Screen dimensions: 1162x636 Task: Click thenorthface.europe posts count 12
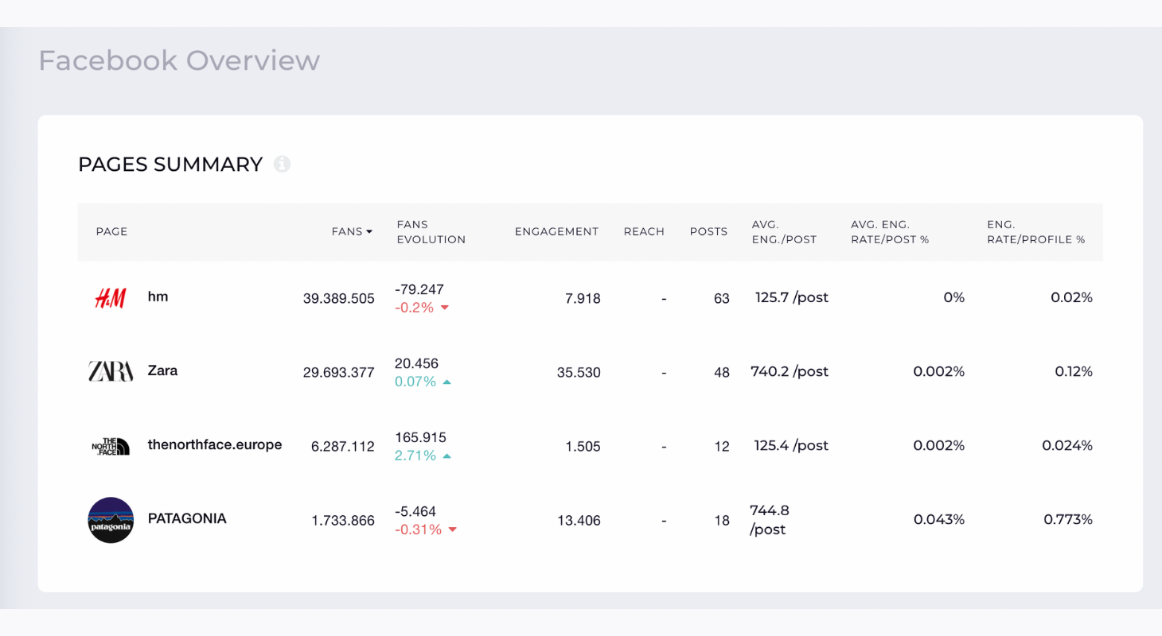pos(722,446)
